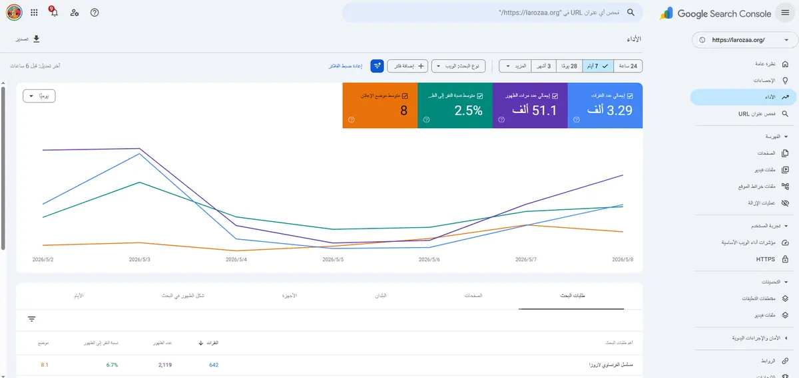
Task: Click the HTTPS sidebar item text
Action: click(766, 259)
